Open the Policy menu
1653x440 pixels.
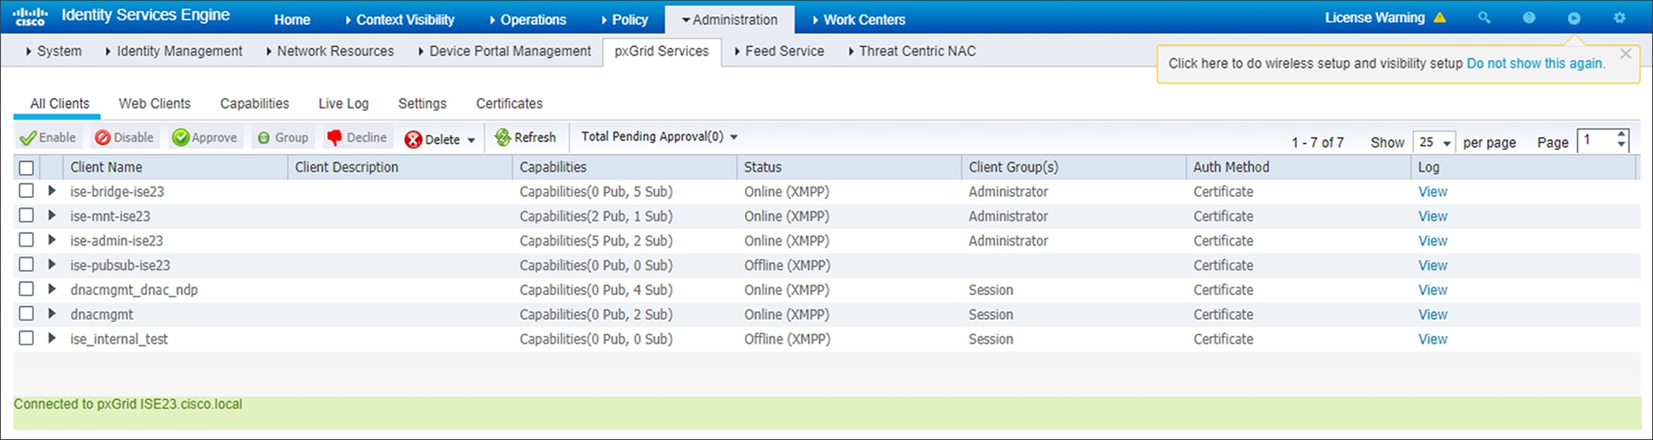624,20
